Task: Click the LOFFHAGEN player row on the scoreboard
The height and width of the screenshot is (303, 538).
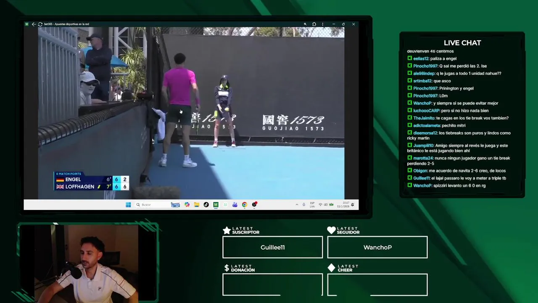Action: click(92, 186)
